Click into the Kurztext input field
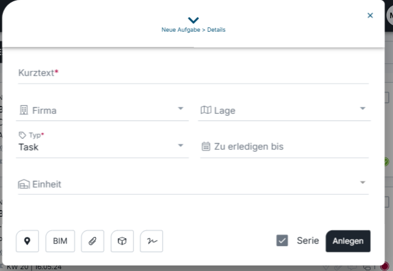The height and width of the screenshot is (271, 393). point(193,73)
